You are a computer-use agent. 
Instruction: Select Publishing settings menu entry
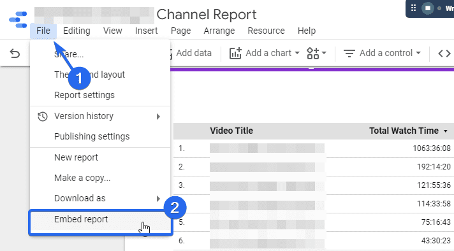[x=100, y=136]
